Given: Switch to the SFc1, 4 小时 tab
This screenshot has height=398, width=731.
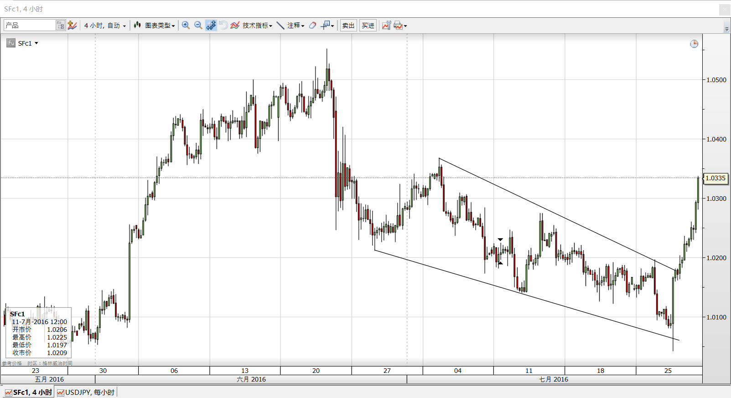Looking at the screenshot, I should pos(28,393).
